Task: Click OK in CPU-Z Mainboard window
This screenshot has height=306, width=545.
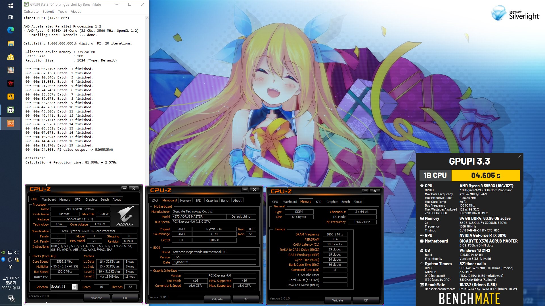Action: pos(246,299)
